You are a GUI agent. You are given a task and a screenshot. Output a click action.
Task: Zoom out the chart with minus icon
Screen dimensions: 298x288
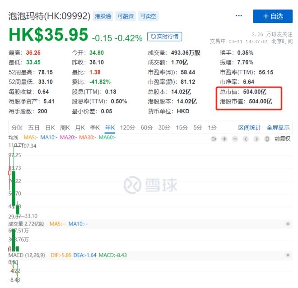point(235,139)
